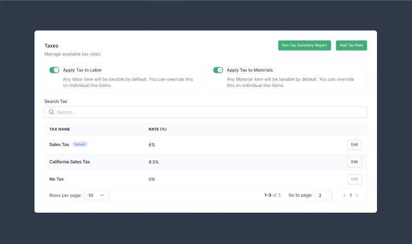Click the '1-3 of 3' count text
The image size is (412, 244).
click(272, 195)
